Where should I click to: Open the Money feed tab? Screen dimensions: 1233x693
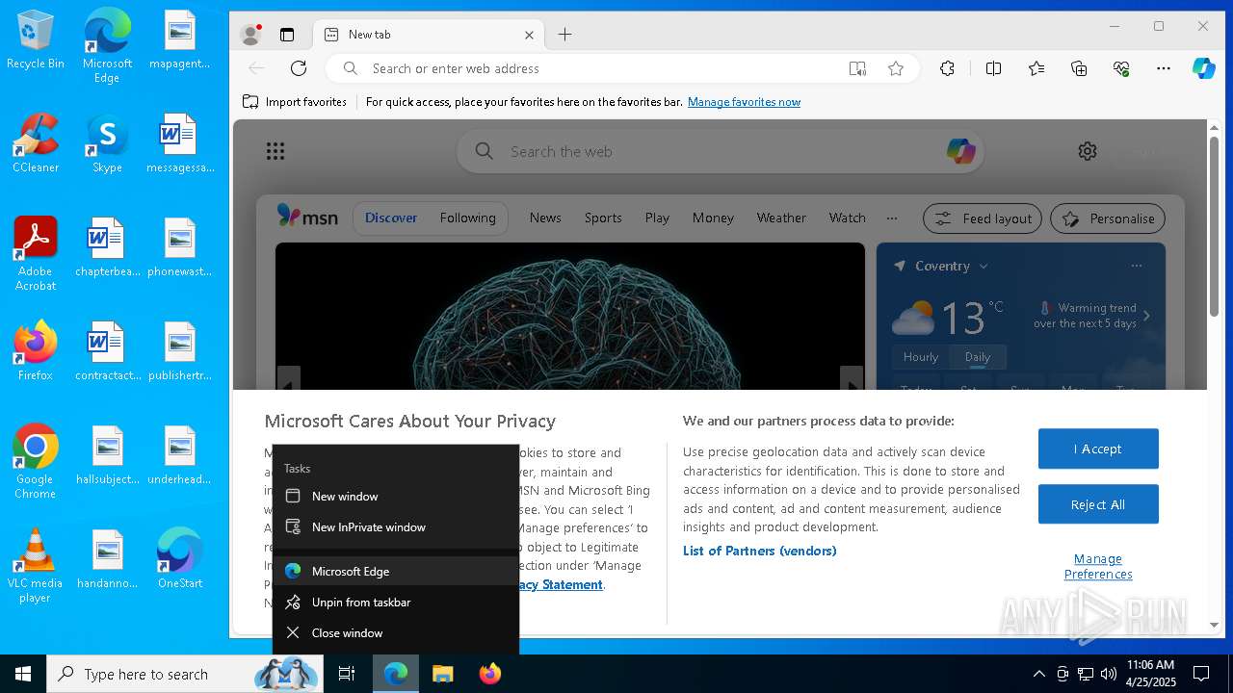(713, 218)
